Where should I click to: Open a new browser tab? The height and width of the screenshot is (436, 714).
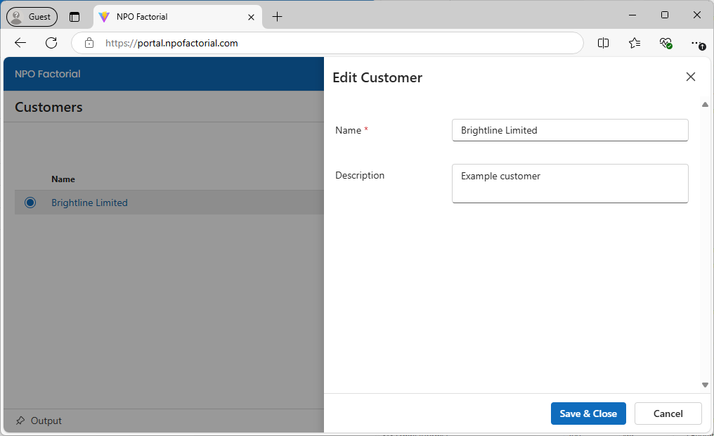coord(277,17)
